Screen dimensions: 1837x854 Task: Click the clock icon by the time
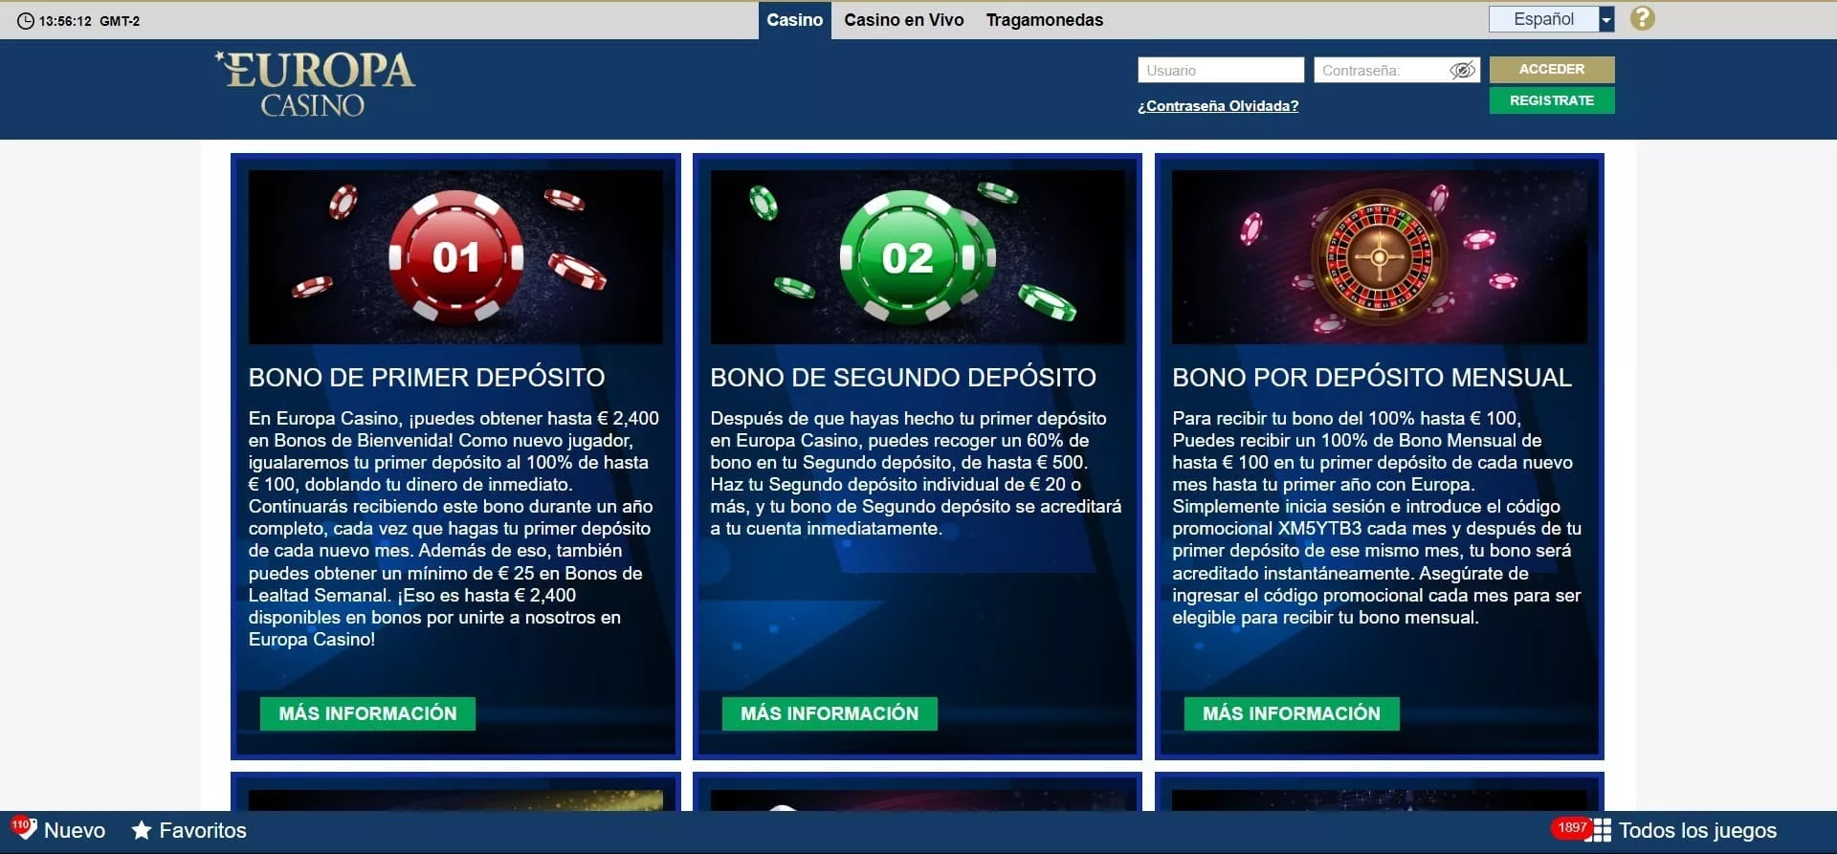[x=26, y=21]
